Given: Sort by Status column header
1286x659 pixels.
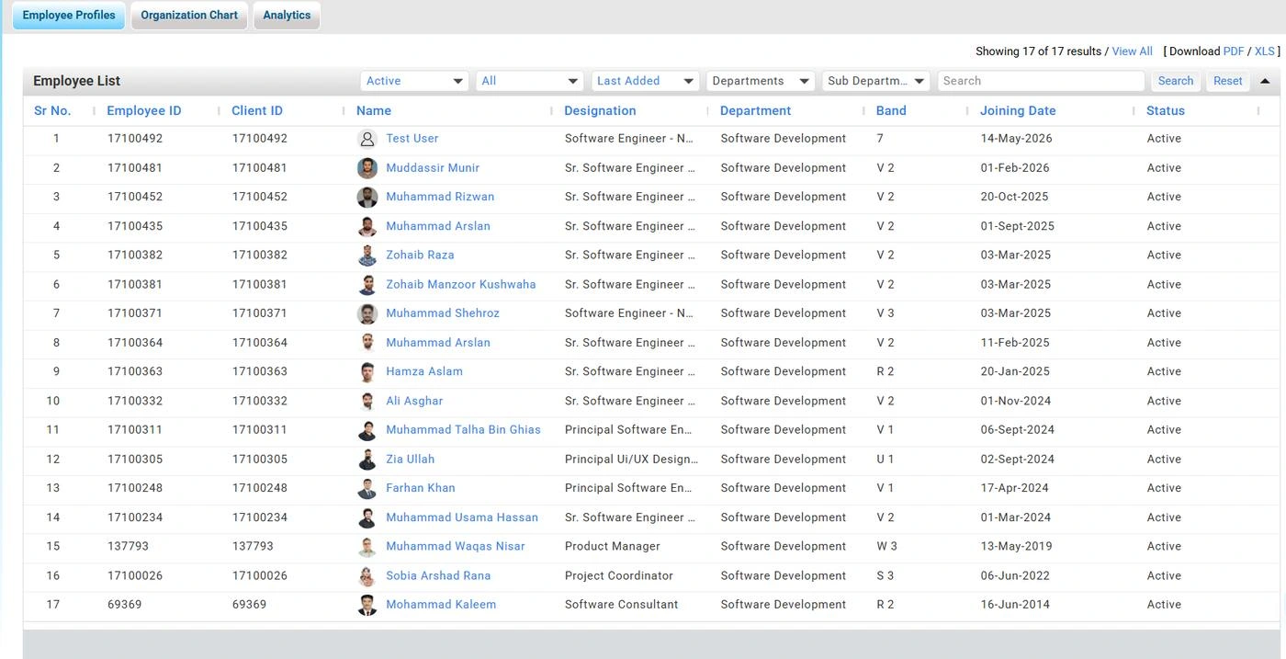Looking at the screenshot, I should click(x=1166, y=110).
